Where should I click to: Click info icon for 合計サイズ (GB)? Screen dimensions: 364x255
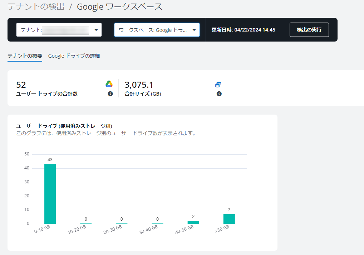click(219, 94)
